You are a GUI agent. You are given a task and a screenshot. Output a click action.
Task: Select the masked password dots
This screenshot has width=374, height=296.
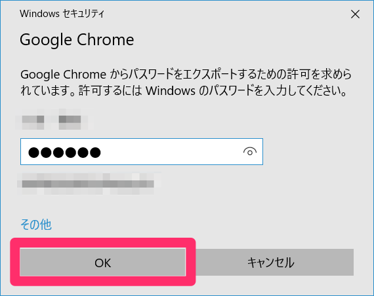[64, 153]
